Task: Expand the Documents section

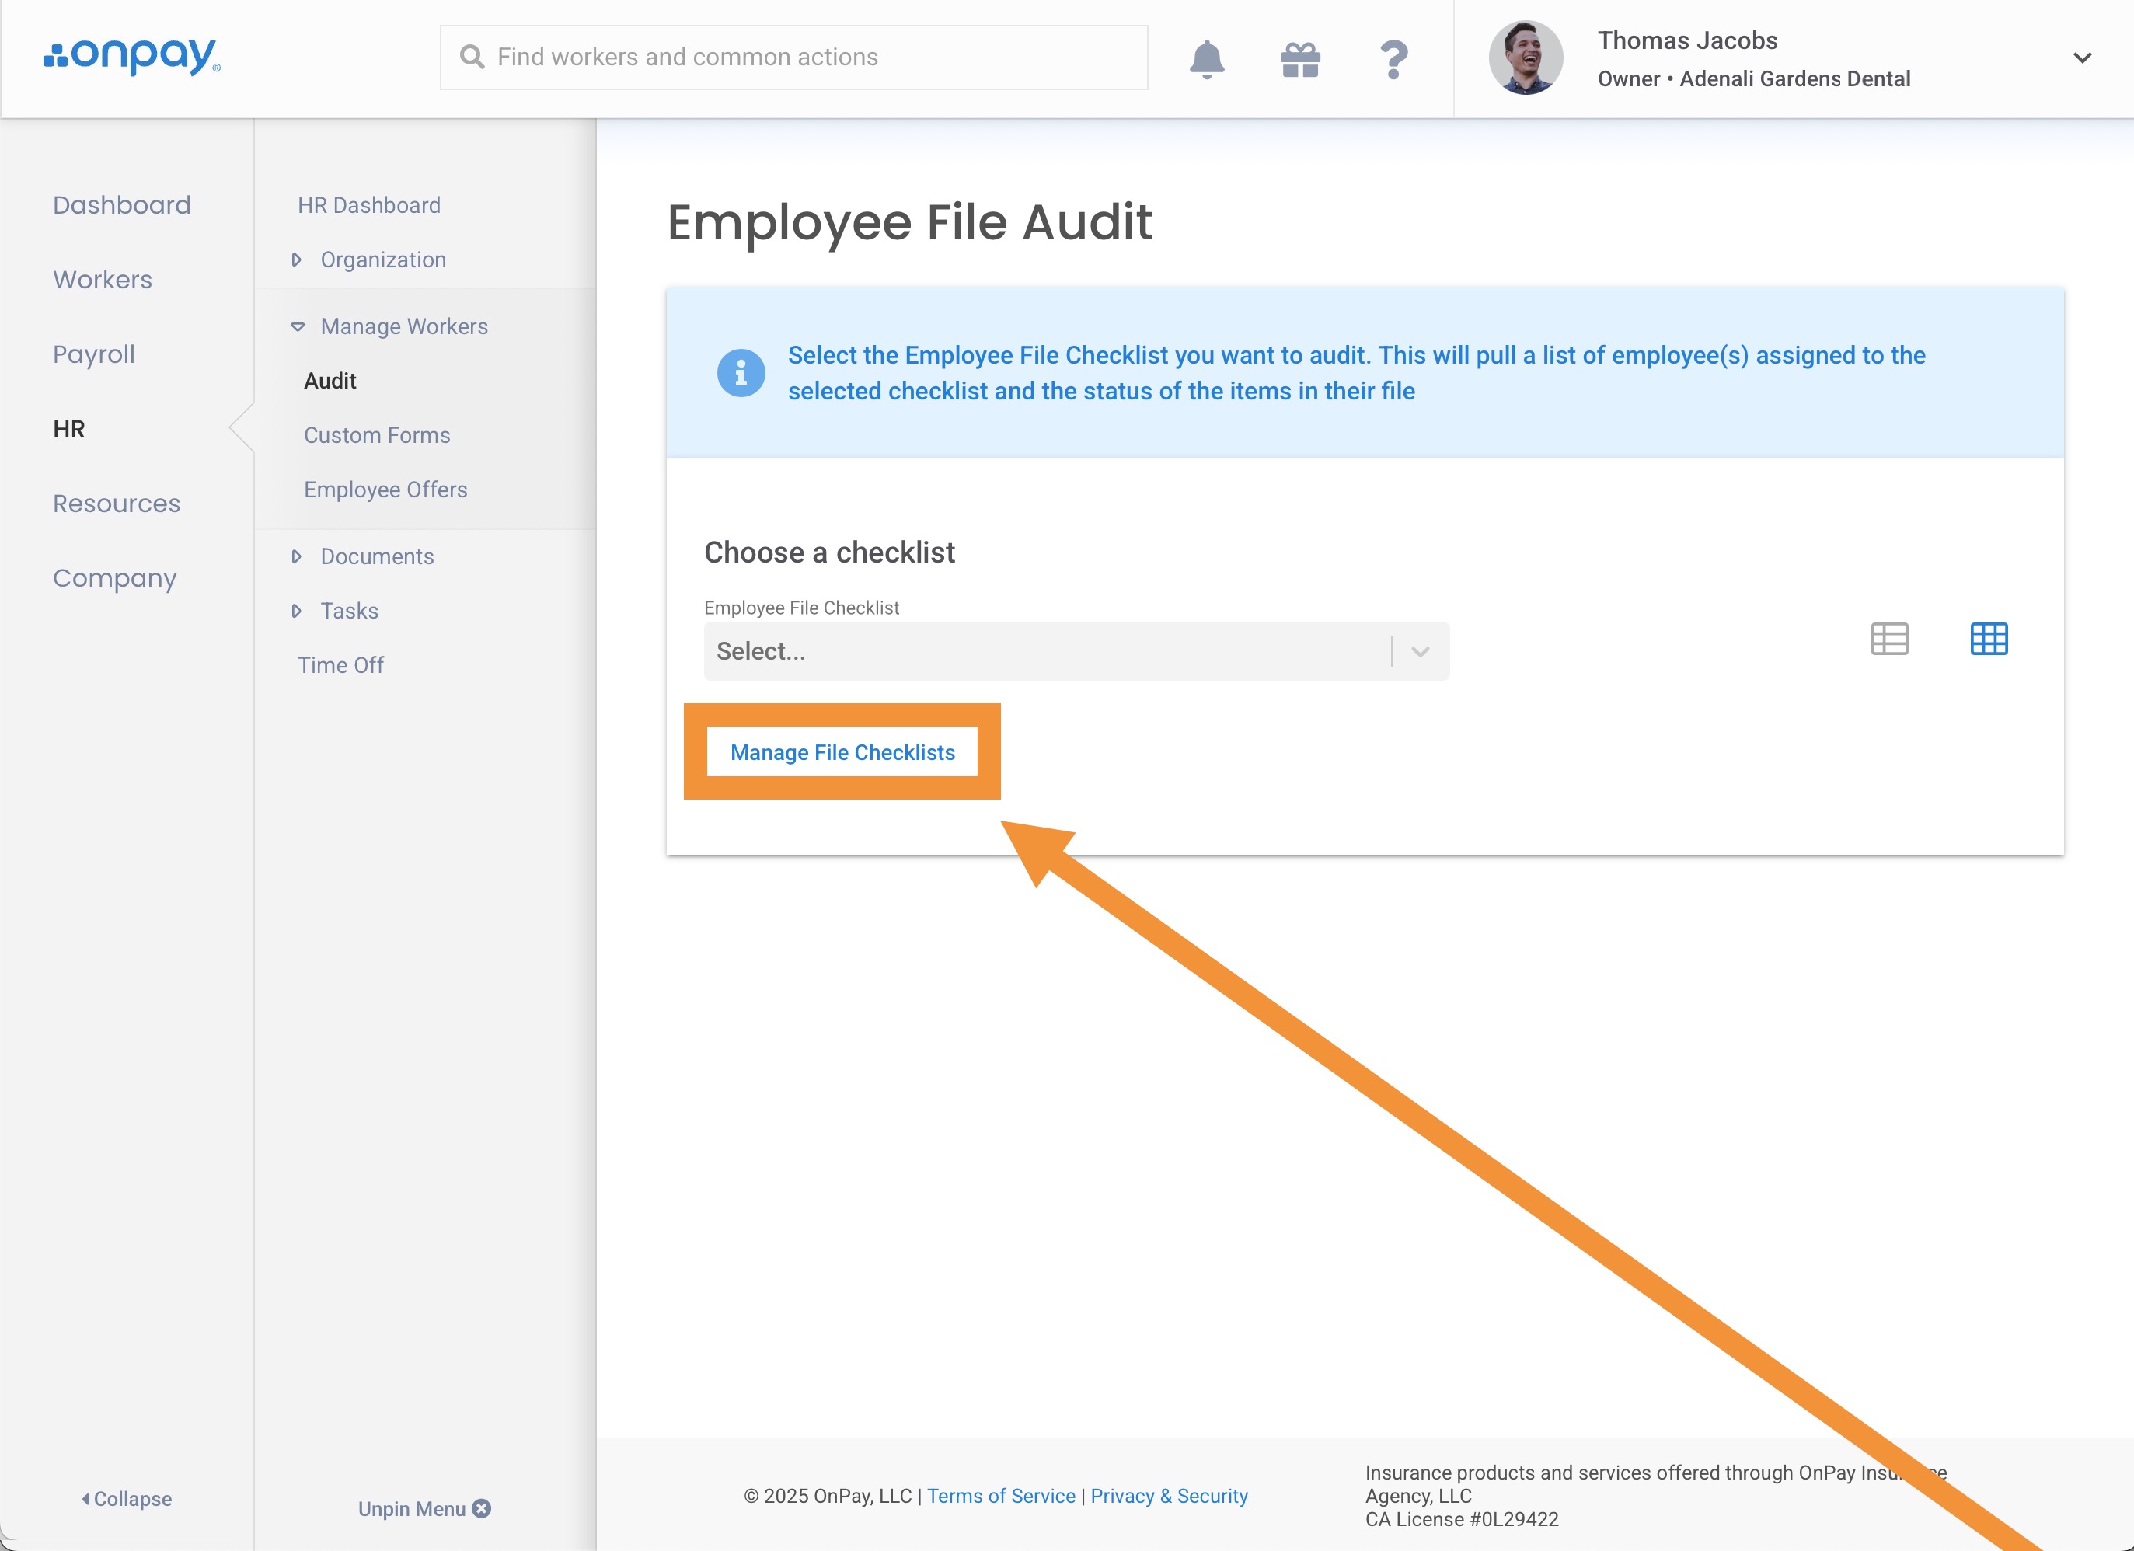Action: click(376, 556)
